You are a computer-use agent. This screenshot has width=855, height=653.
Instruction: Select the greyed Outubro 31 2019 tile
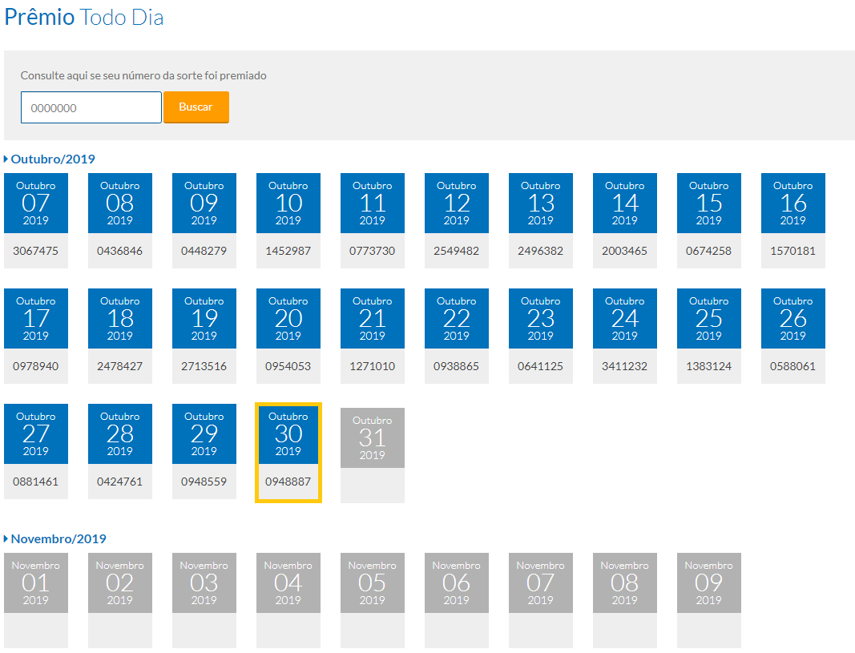coord(373,438)
